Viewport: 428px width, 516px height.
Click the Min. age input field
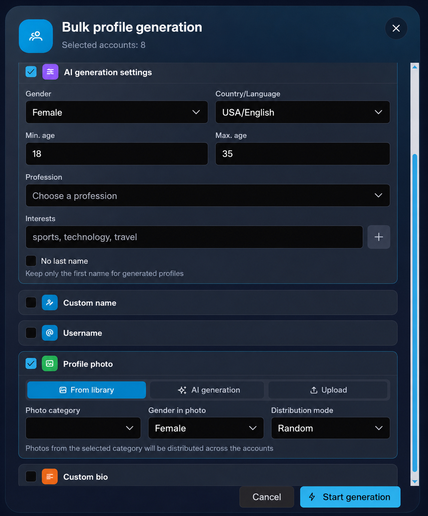click(117, 154)
